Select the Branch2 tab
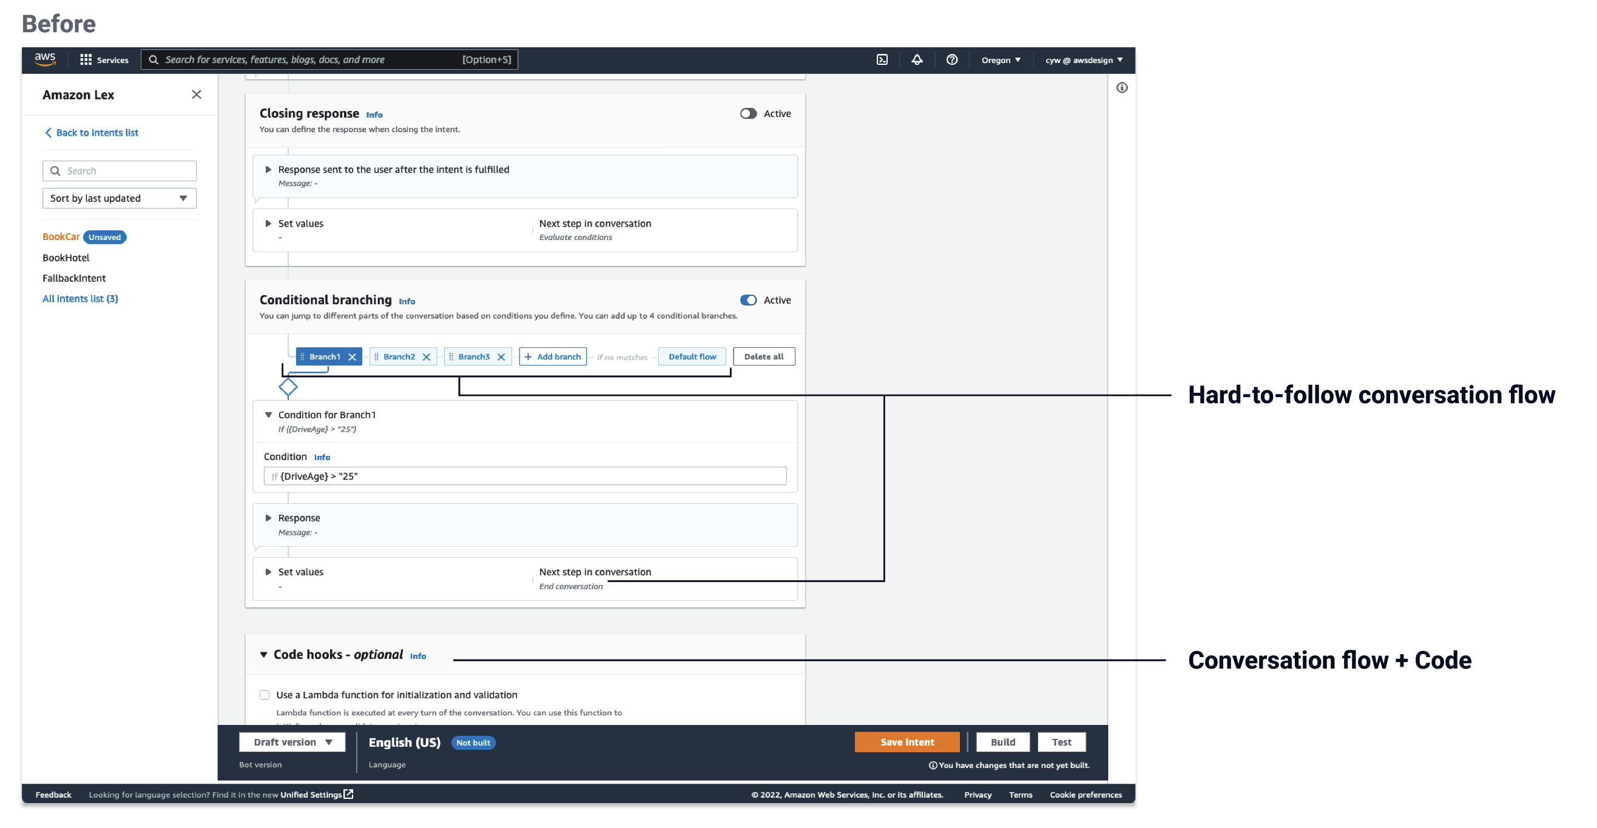 tap(399, 358)
